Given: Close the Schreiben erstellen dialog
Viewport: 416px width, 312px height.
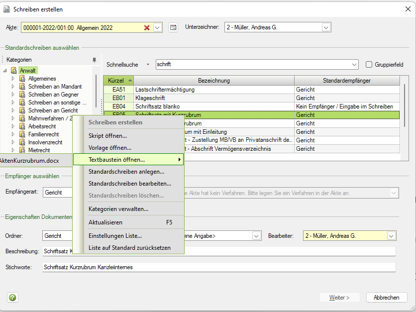Looking at the screenshot, I should pos(408,9).
